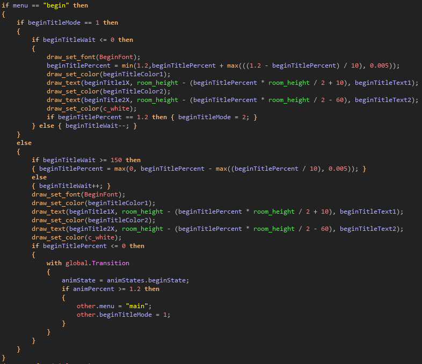The width and height of the screenshot is (422, 364).
Task: Select the beginTitleMode = 2 assignment
Action: pos(212,117)
